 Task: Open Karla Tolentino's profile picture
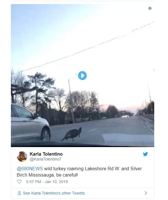pos(22,157)
